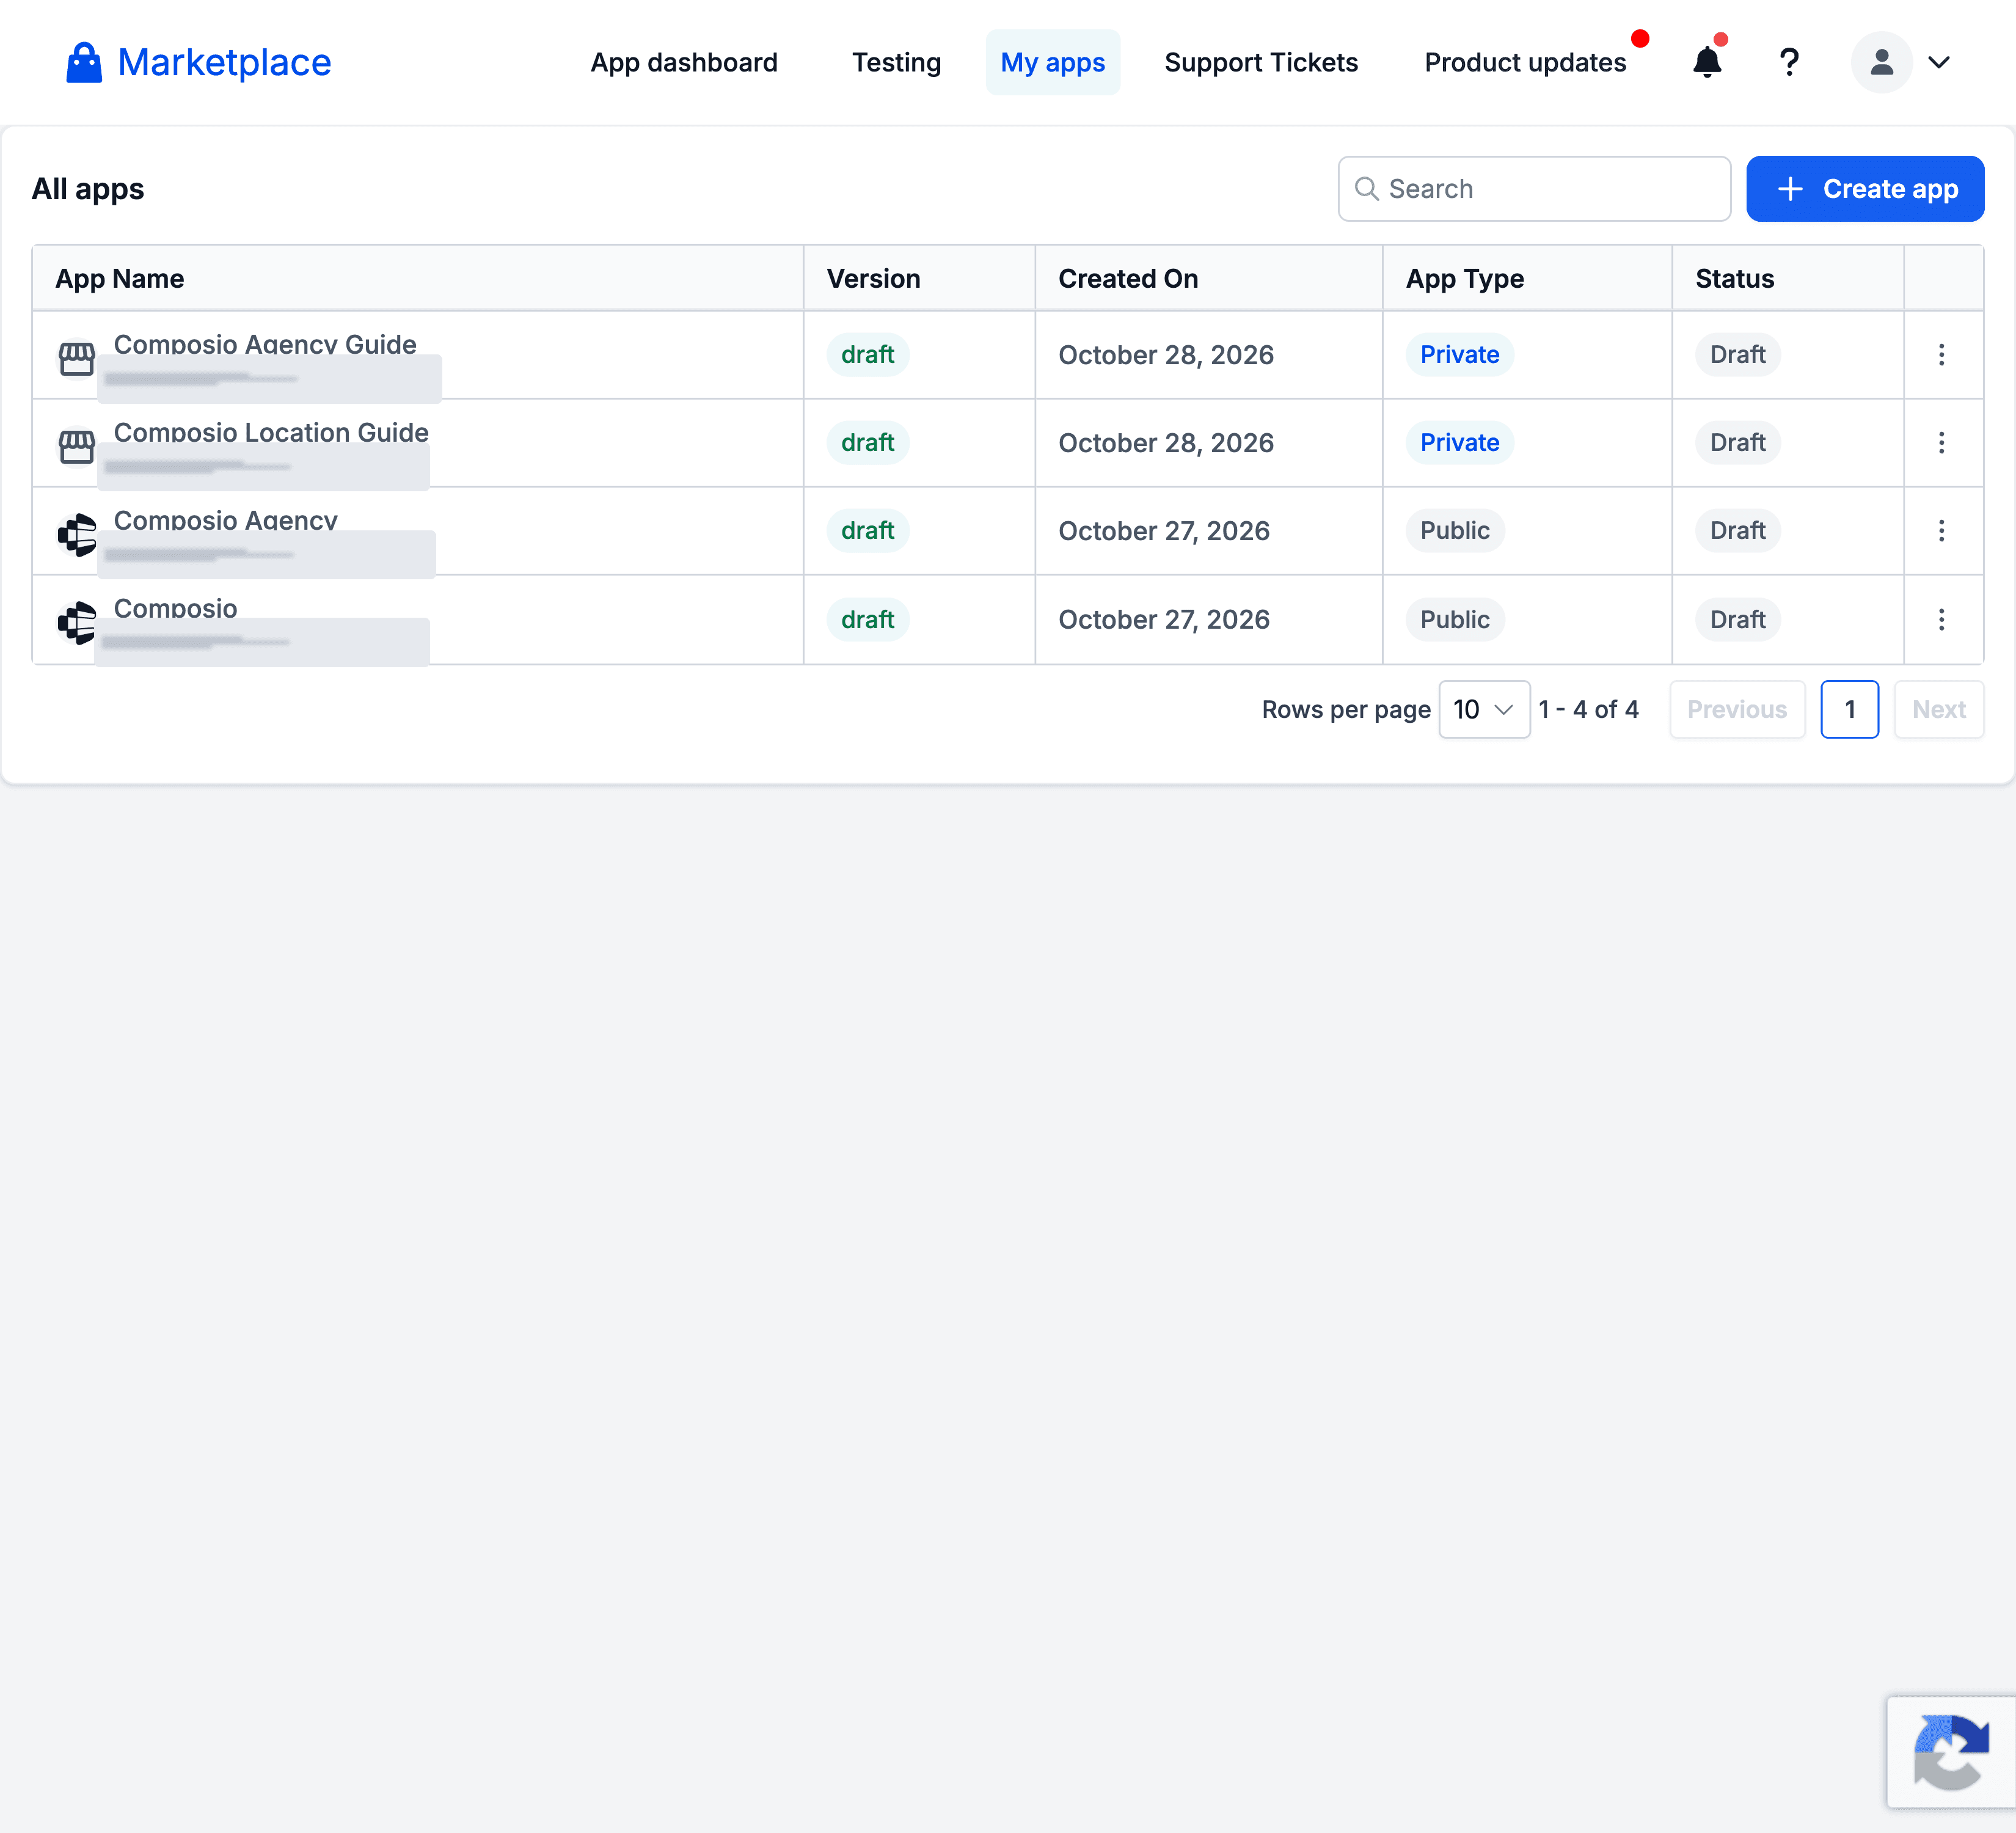Viewport: 2016px width, 1833px height.
Task: Click the Created On column header
Action: click(x=1128, y=278)
